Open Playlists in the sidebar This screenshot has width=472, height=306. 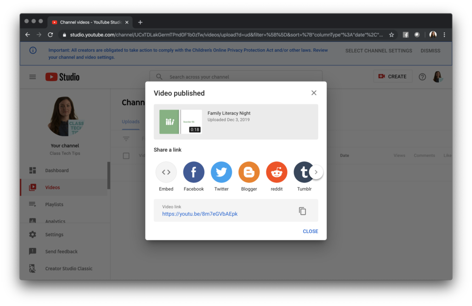pos(64,204)
